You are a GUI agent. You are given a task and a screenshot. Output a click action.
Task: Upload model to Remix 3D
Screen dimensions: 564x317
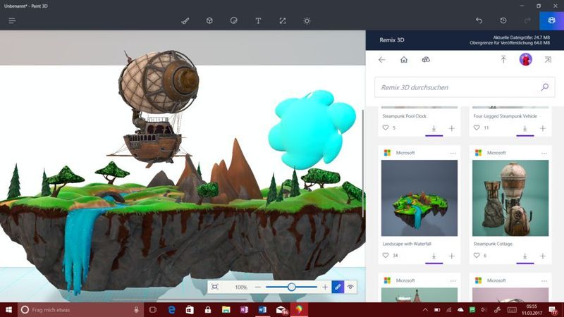click(x=503, y=60)
